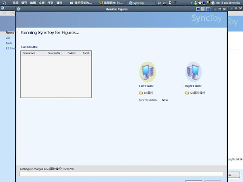
Task: Close the Results: Figures window
Action: (224, 9)
